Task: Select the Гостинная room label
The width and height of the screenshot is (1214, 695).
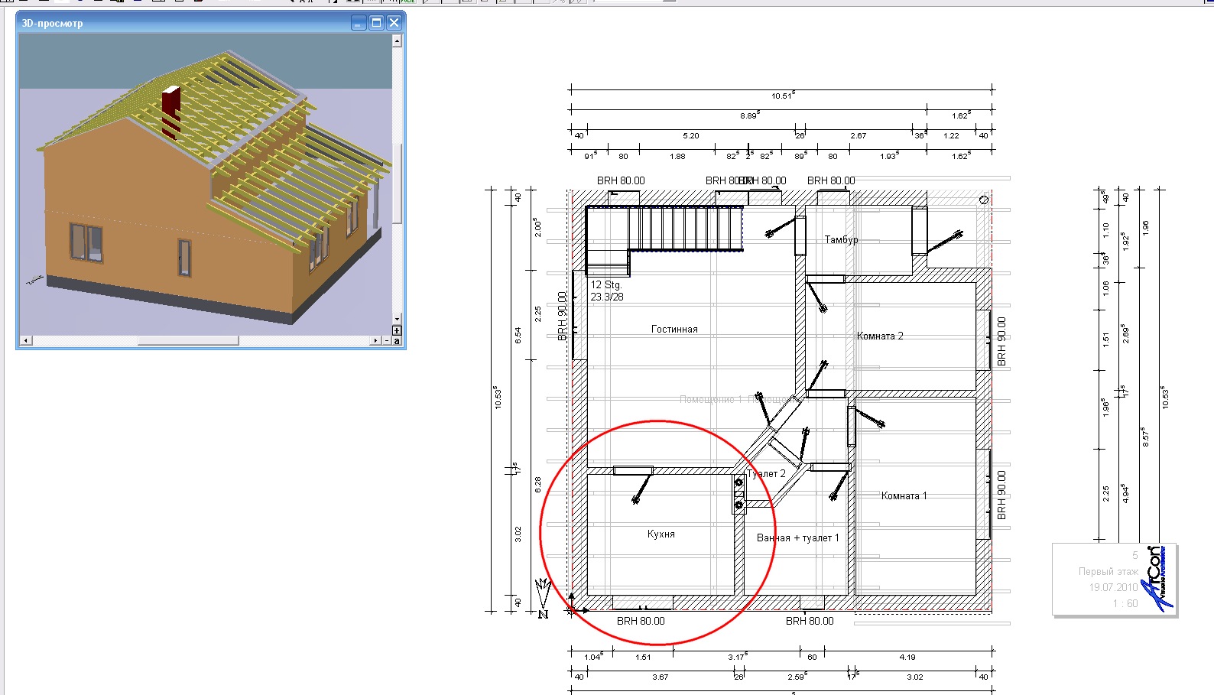Action: point(674,329)
